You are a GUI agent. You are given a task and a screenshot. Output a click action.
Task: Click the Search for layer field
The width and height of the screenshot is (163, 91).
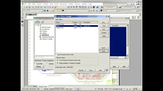[x=44, y=57]
